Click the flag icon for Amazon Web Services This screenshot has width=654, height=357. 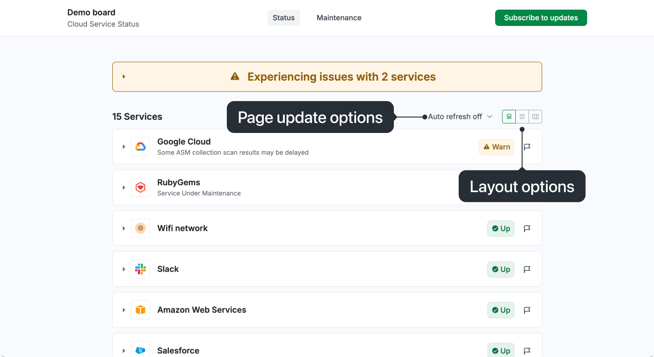(527, 310)
